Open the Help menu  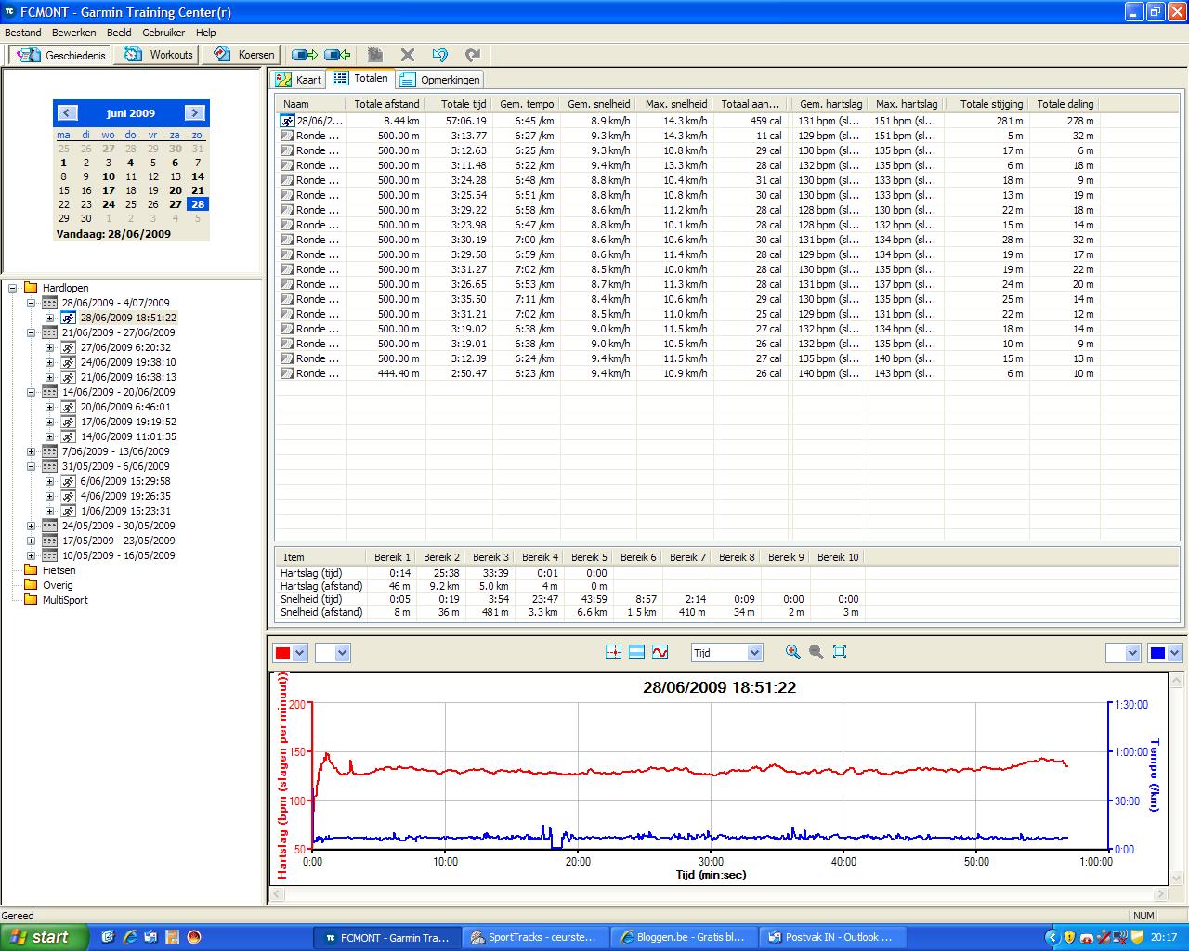[x=205, y=33]
